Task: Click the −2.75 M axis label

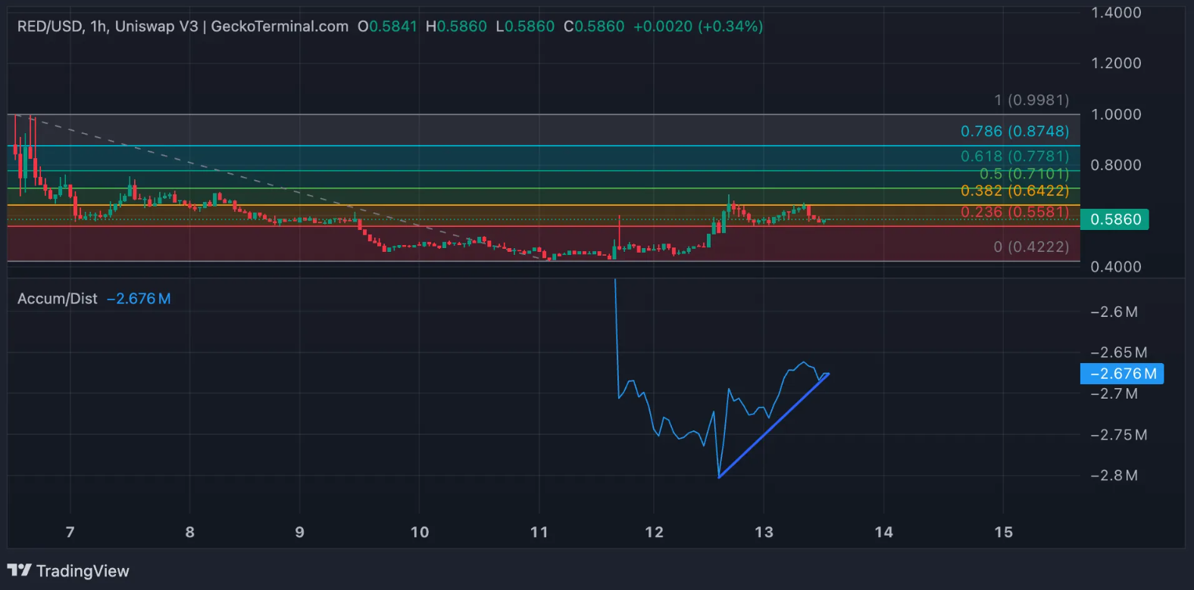Action: 1118,435
